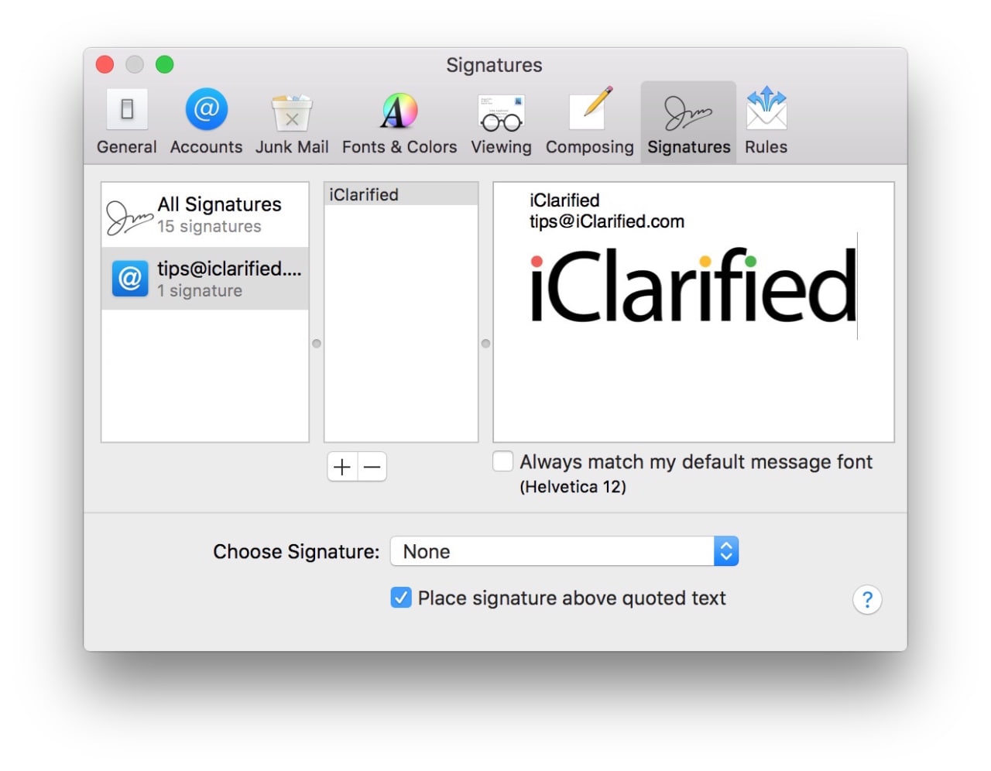Select the Composing pencil icon
The image size is (991, 771).
(x=589, y=112)
